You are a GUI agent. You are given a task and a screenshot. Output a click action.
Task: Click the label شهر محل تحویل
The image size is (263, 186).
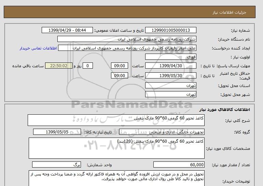point(235,95)
